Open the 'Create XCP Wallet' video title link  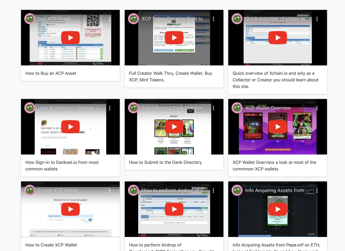pos(58,191)
